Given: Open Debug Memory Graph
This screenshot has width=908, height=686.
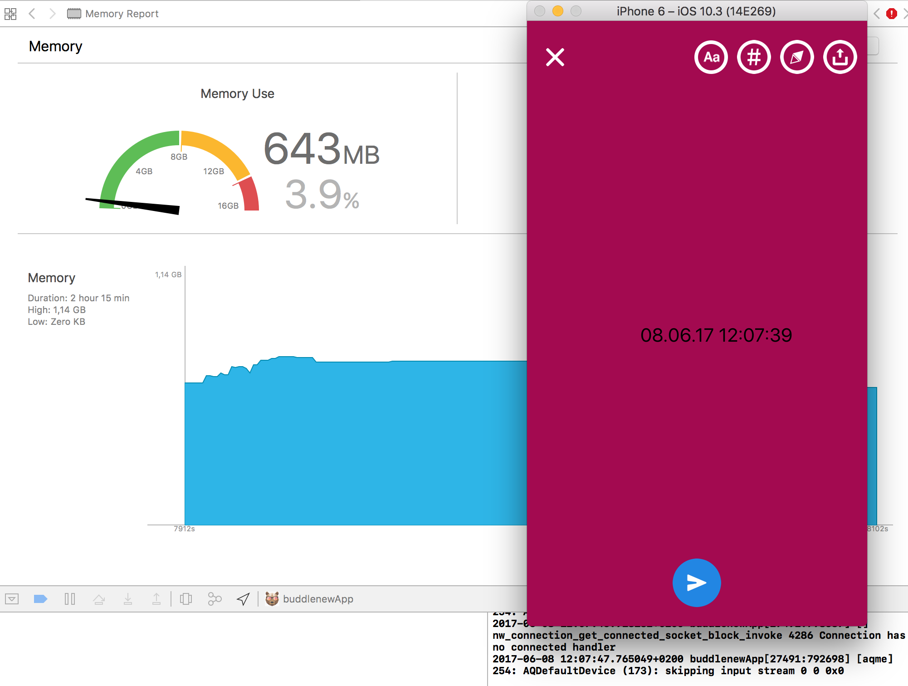Looking at the screenshot, I should click(x=215, y=599).
